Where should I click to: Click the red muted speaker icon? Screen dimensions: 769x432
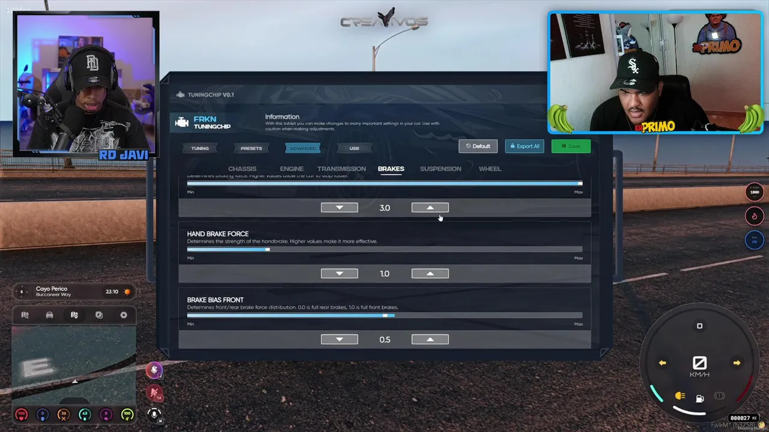pos(155,393)
